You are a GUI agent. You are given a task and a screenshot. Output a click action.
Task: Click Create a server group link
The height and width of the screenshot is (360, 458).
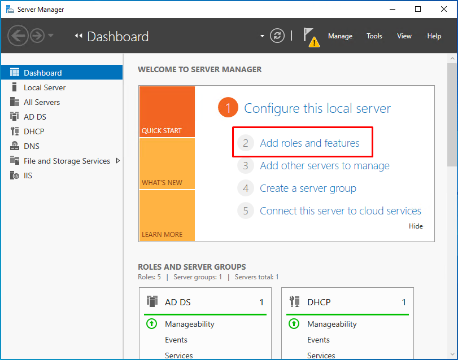point(308,188)
